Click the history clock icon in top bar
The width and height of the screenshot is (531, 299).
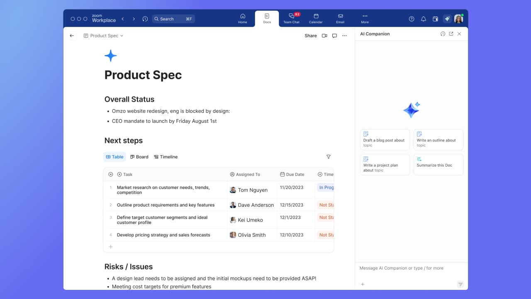coord(145,19)
